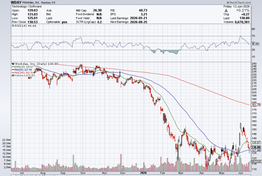Click the Chg value +0.27
Screen dimensions: 262x176
tap(245, 14)
